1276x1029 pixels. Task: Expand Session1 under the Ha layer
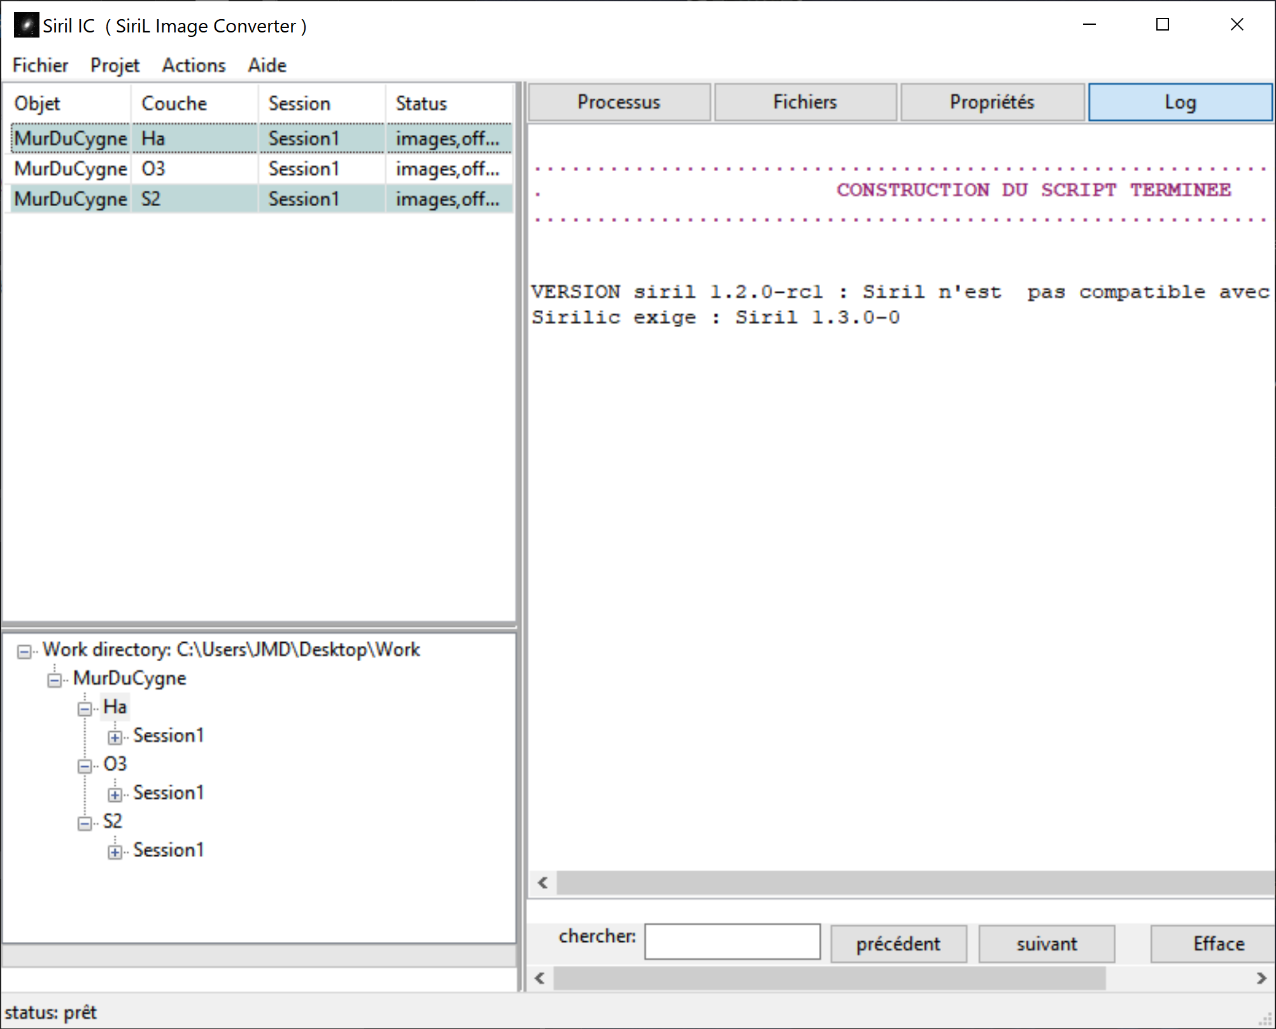coord(115,738)
